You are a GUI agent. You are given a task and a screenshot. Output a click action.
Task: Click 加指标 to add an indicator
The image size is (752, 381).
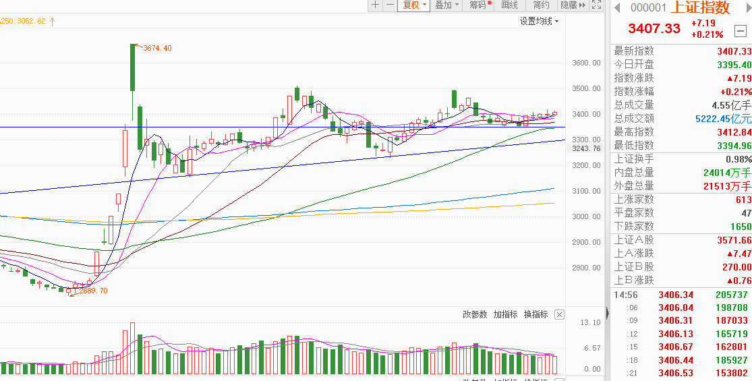pyautogui.click(x=505, y=314)
